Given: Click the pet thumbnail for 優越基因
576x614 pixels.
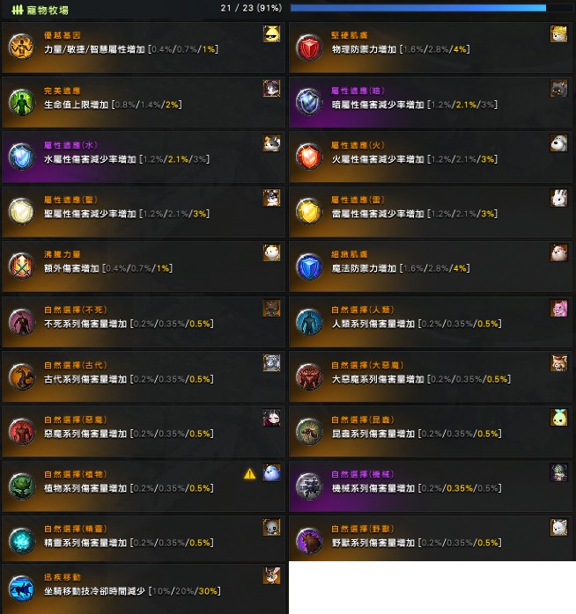Looking at the screenshot, I should [272, 33].
